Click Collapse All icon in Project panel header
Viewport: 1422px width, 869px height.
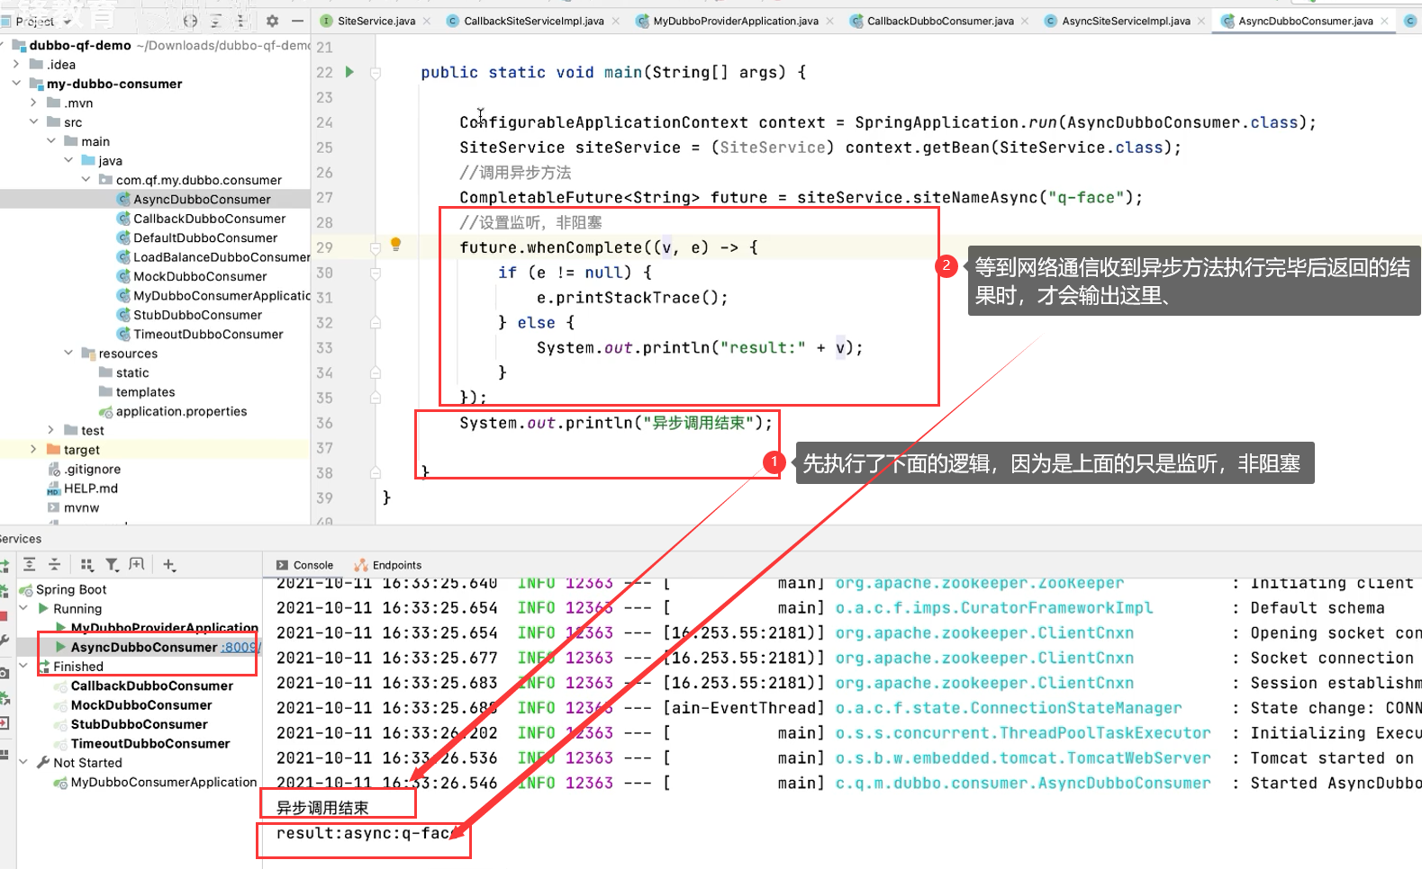click(240, 21)
